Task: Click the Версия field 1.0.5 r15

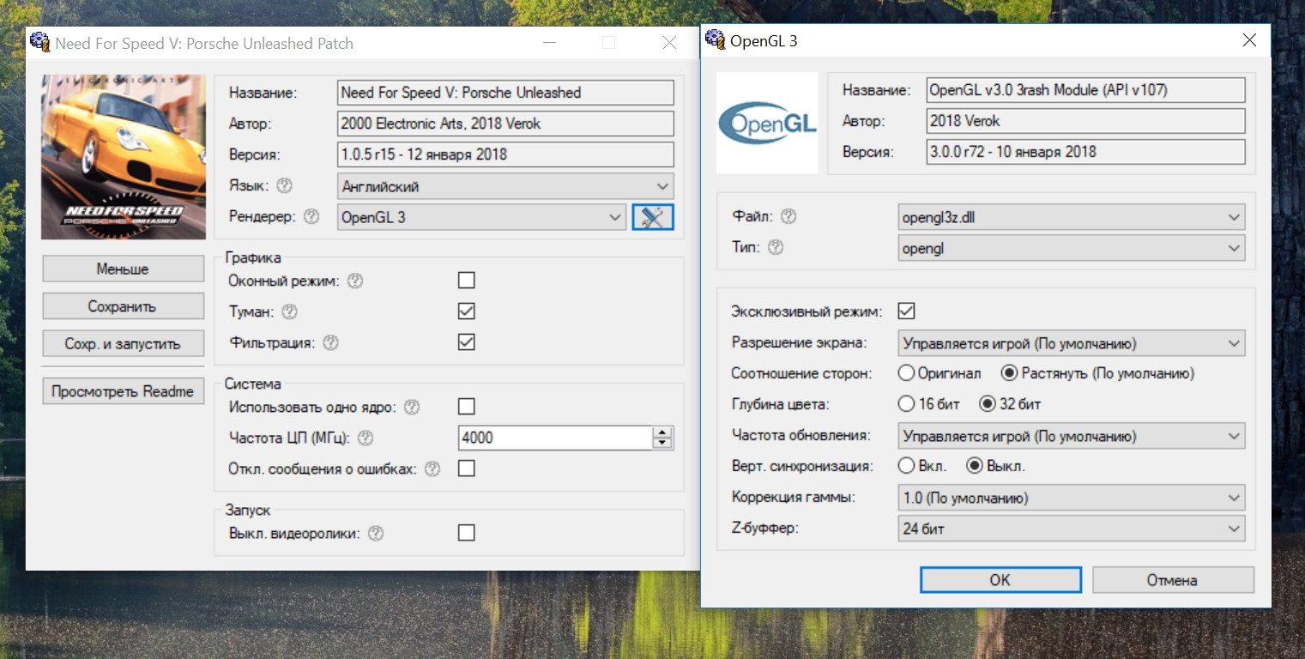Action: click(x=506, y=154)
